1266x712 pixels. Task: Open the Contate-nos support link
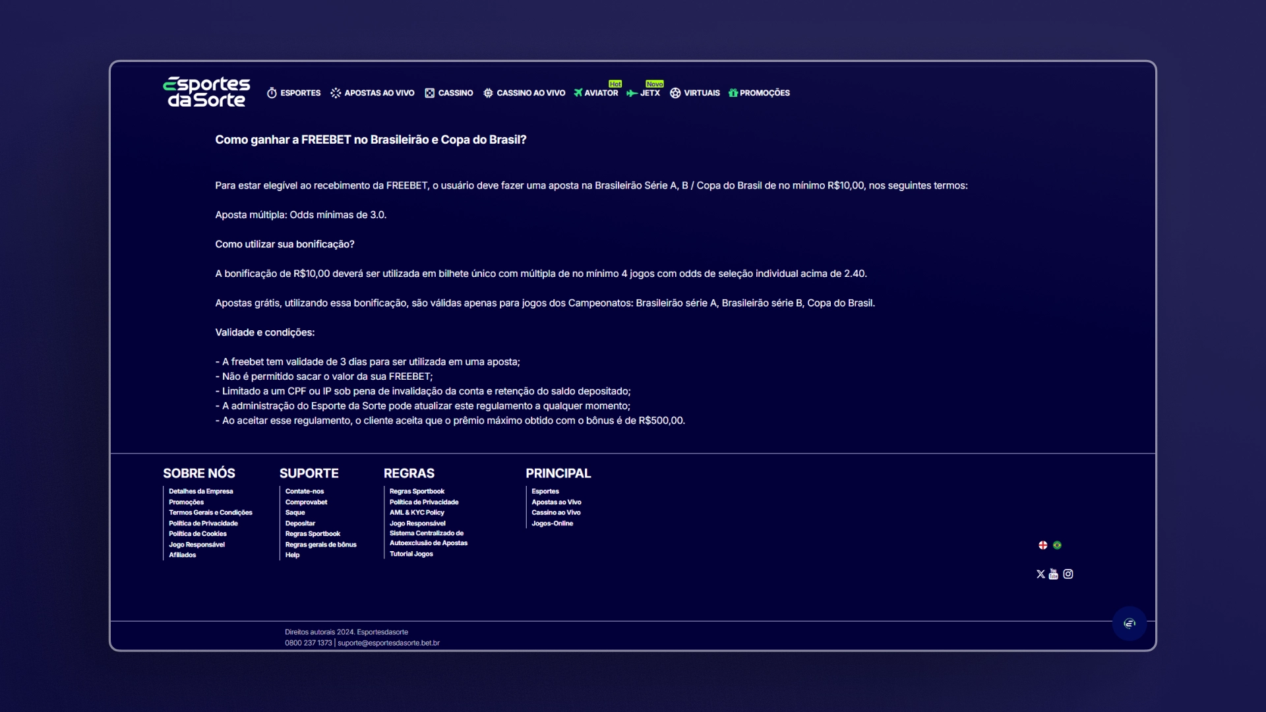305,492
